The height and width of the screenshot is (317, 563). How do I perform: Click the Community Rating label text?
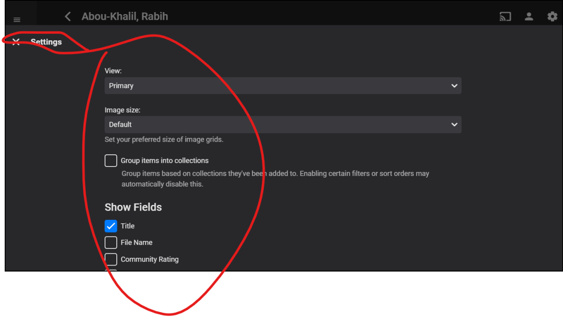150,259
